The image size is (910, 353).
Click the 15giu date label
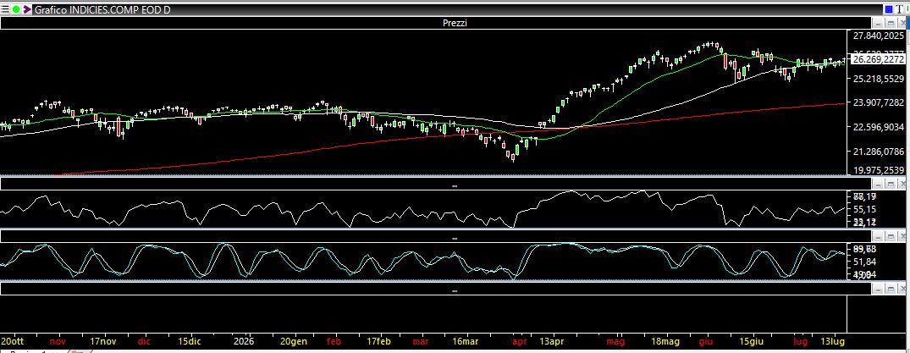(x=750, y=341)
